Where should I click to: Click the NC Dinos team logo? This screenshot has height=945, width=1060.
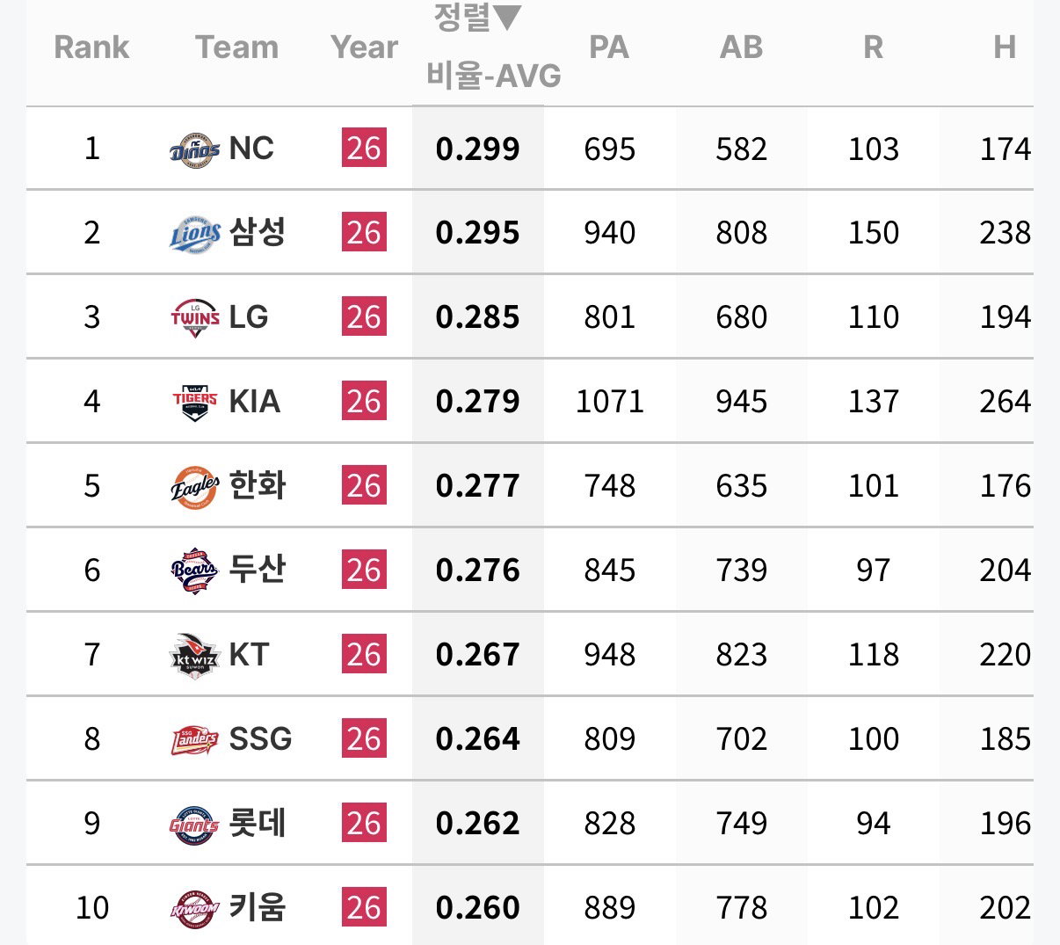194,149
